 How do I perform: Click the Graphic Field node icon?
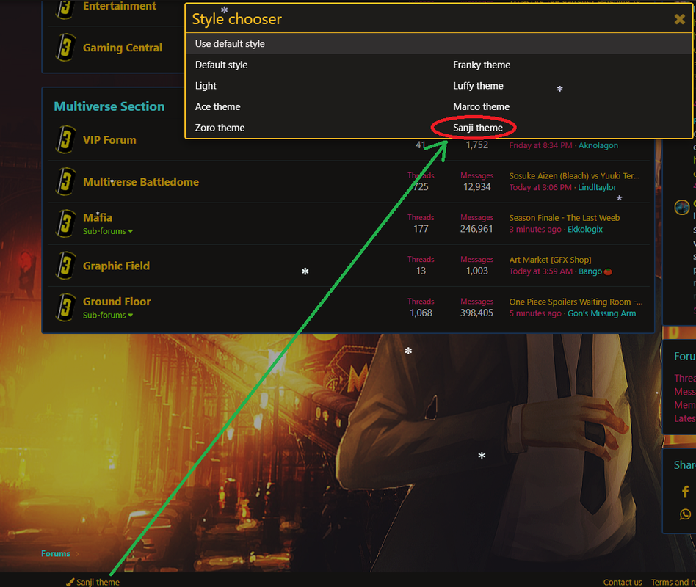[x=65, y=266]
